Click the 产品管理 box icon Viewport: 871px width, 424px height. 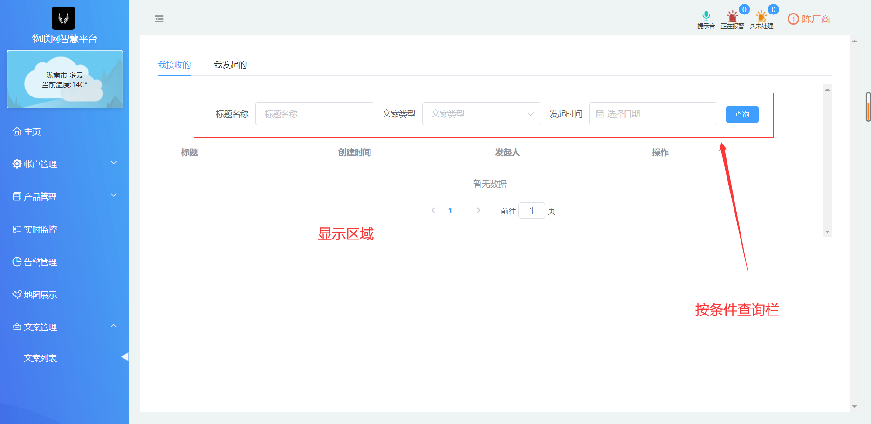tap(17, 197)
